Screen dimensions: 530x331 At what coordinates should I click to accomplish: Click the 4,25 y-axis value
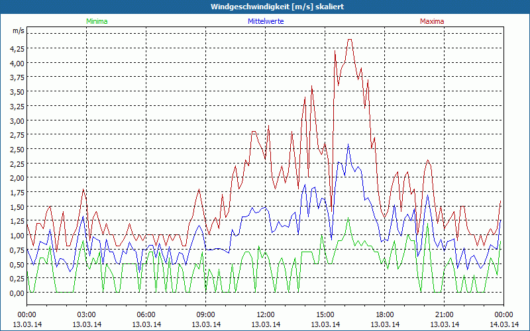pos(17,48)
